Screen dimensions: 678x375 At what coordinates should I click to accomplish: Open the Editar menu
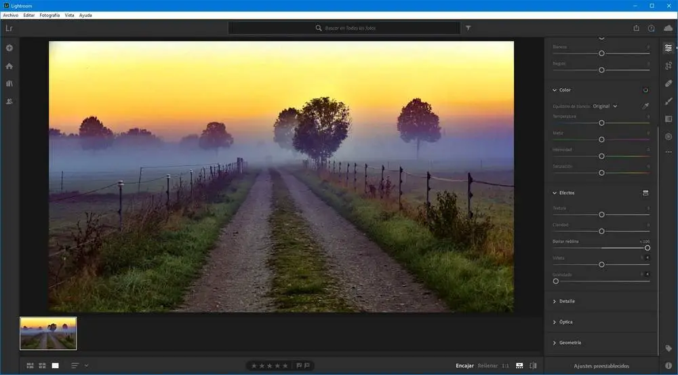coord(29,15)
